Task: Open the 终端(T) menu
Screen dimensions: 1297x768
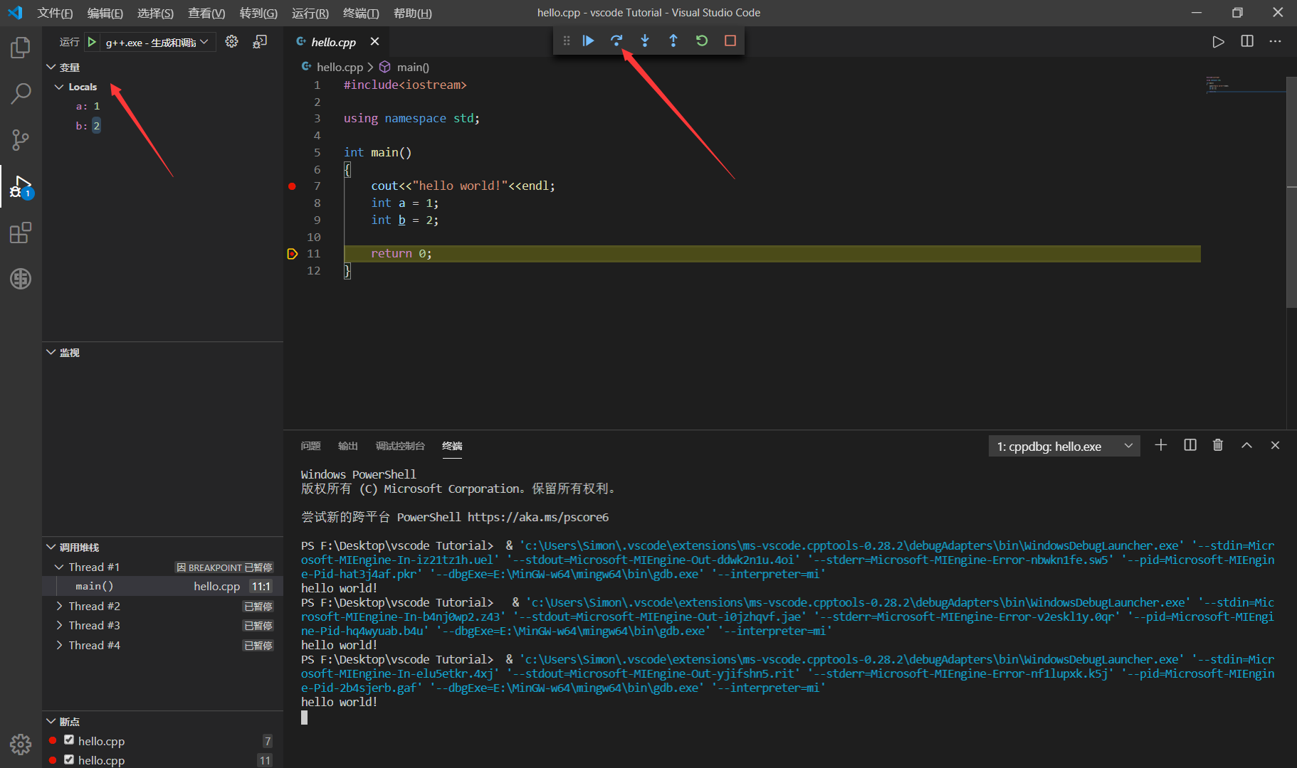Action: (x=361, y=13)
